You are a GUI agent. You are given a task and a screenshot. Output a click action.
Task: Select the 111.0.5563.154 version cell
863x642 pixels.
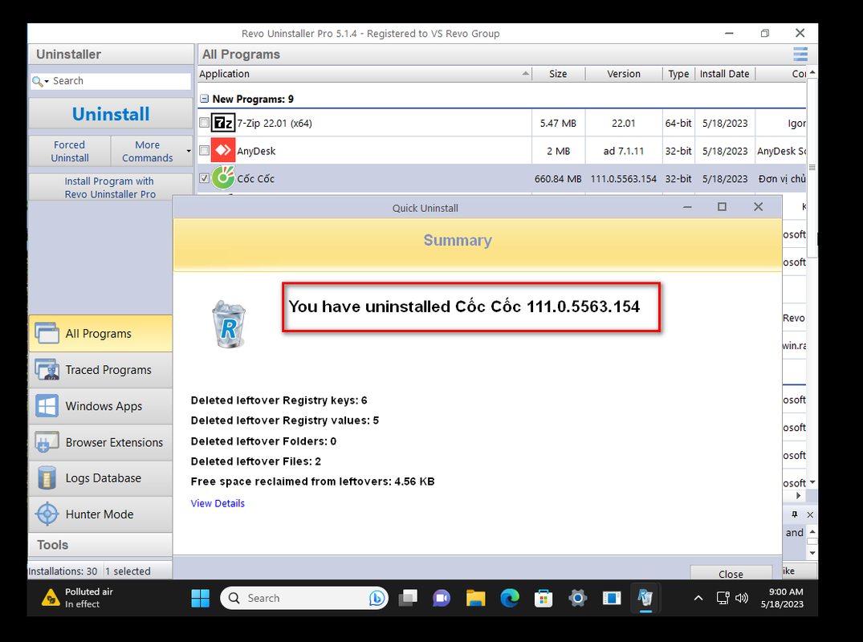(624, 179)
